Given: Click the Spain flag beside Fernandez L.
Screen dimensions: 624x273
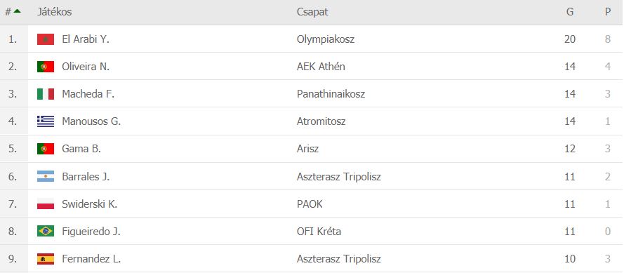Looking at the screenshot, I should (46, 259).
